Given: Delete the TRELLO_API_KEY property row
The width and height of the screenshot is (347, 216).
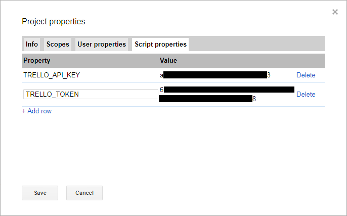Looking at the screenshot, I should [x=306, y=75].
